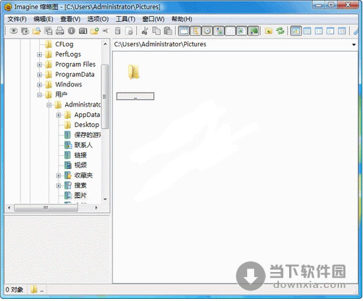Open the 选项(O) menu
This screenshot has height=301, width=363.
(98, 19)
